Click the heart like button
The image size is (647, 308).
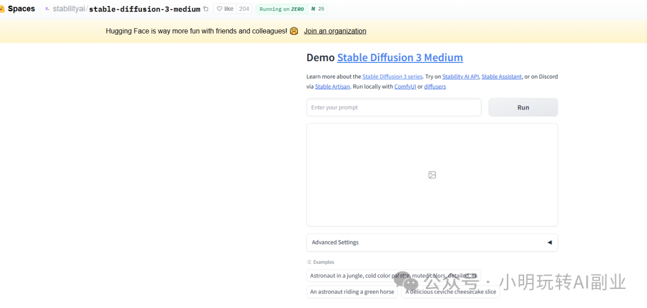click(x=225, y=8)
